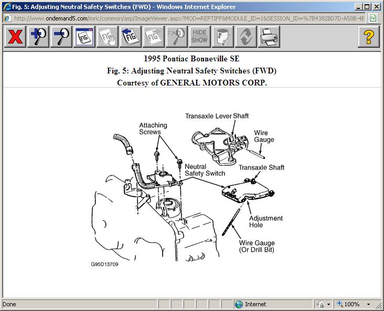The height and width of the screenshot is (311, 384).
Task: Click the greyed refresh arrows icon
Action: click(x=246, y=37)
